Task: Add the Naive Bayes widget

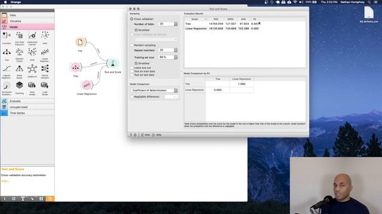Action: coord(20,71)
